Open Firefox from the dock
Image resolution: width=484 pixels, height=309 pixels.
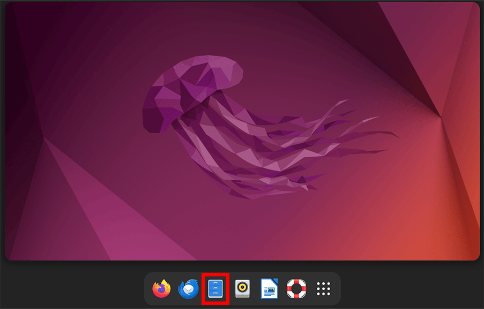[x=161, y=289]
